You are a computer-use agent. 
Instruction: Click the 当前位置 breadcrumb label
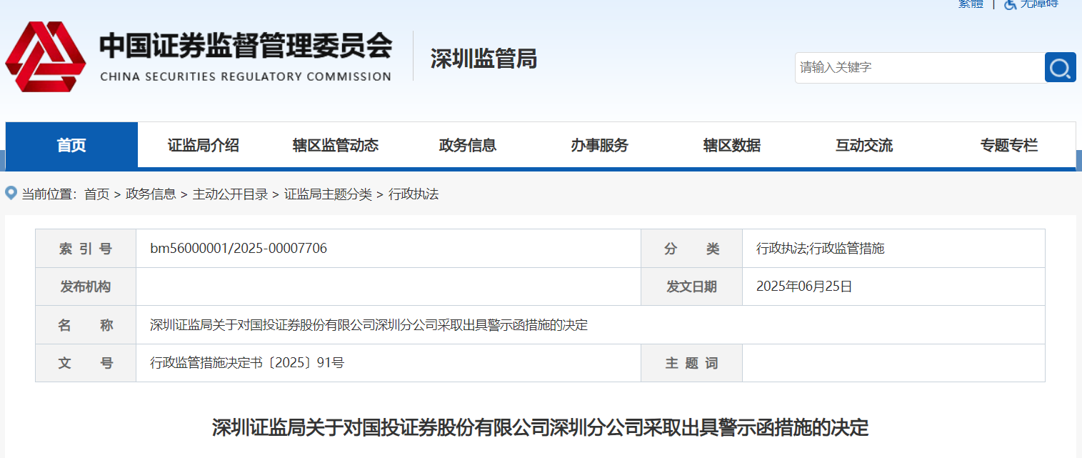(x=49, y=194)
